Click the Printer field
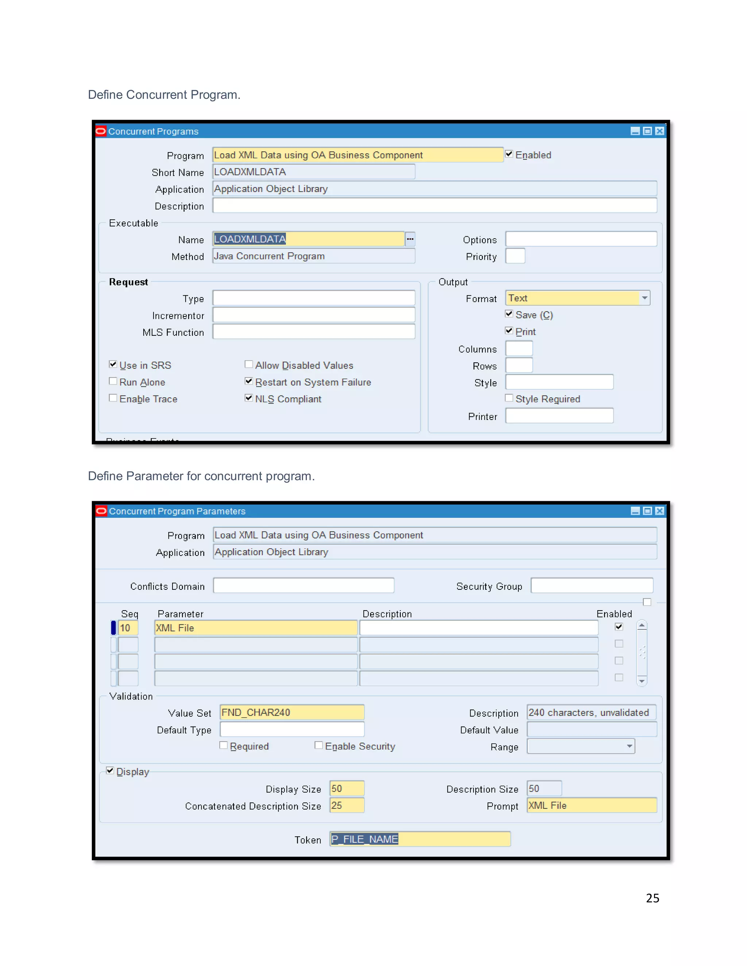 point(560,416)
